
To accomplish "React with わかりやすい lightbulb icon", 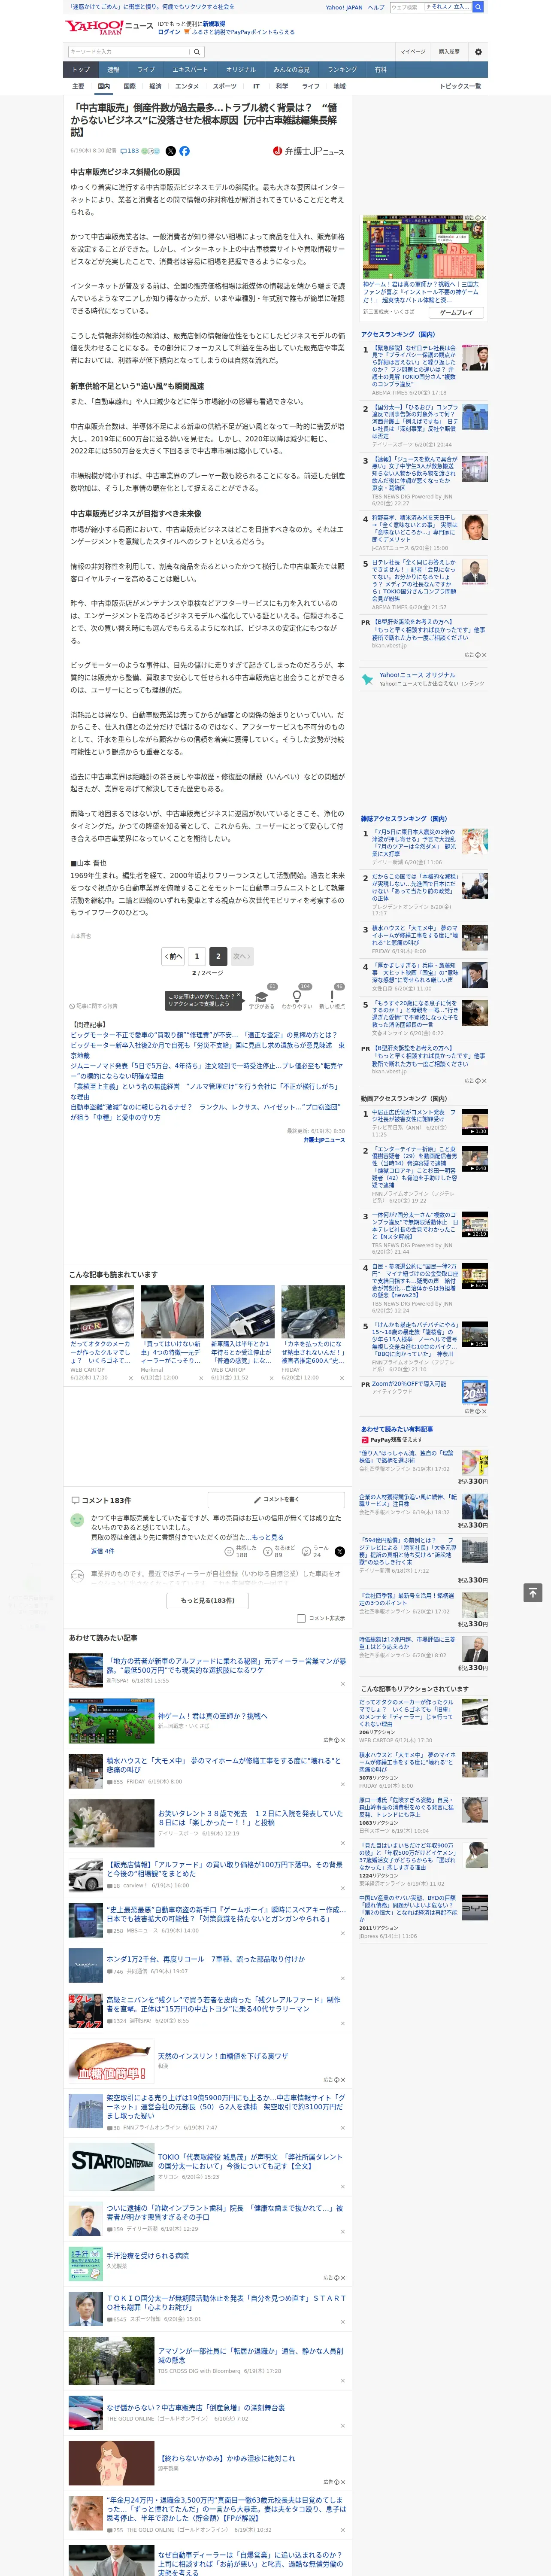I will [297, 997].
